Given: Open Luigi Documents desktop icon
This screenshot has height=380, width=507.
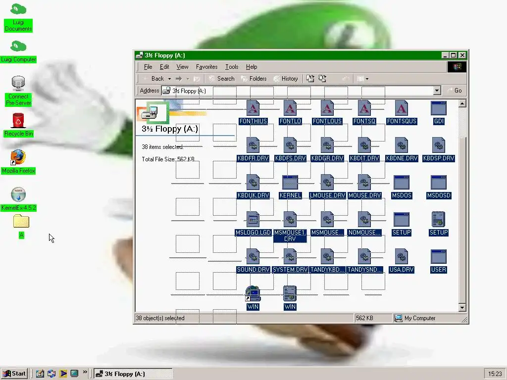Looking at the screenshot, I should [18, 17].
